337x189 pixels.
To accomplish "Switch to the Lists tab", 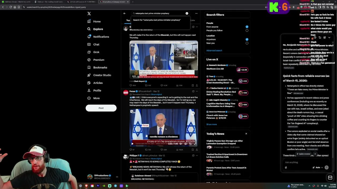I will pos(192,20).
